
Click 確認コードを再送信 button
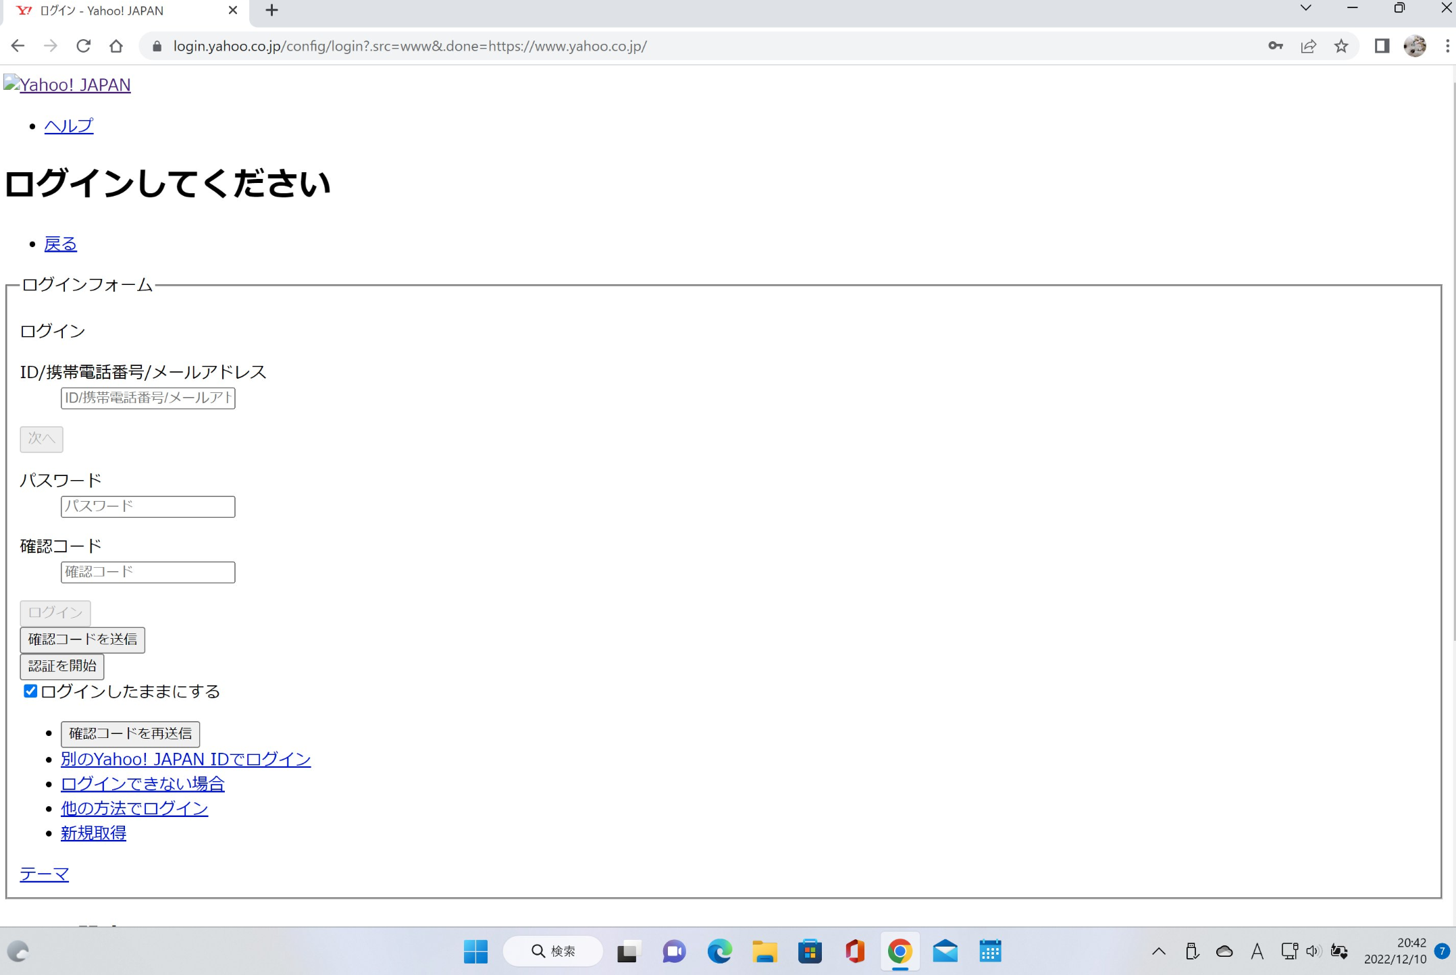click(130, 734)
